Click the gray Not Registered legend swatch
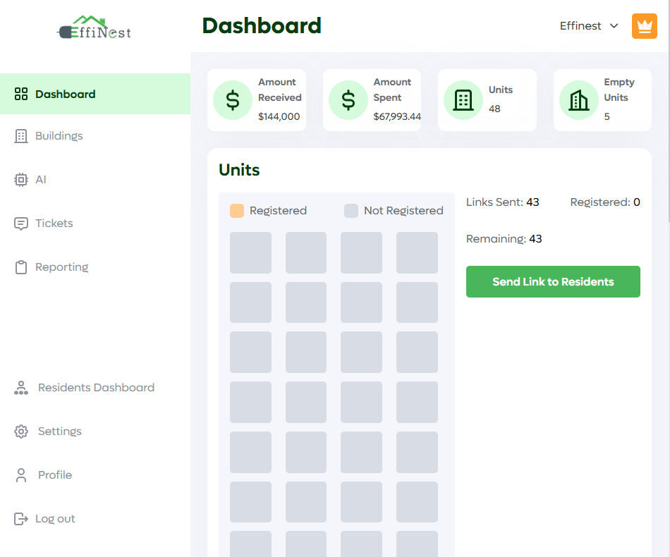670x557 pixels. pos(351,211)
